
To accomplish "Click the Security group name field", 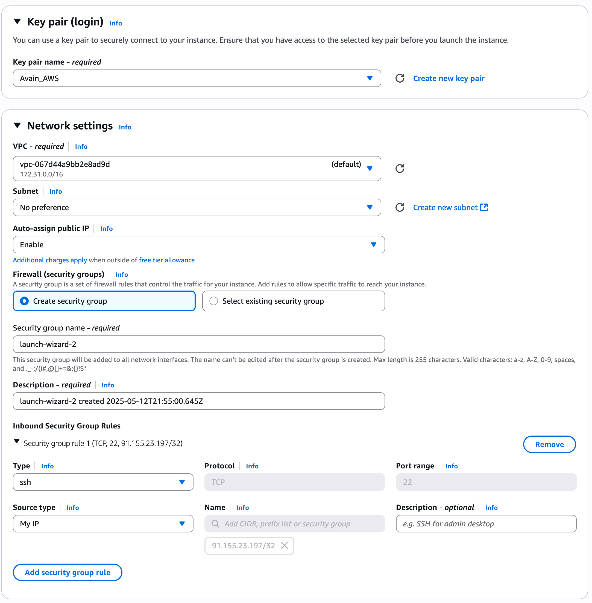I will click(x=199, y=344).
